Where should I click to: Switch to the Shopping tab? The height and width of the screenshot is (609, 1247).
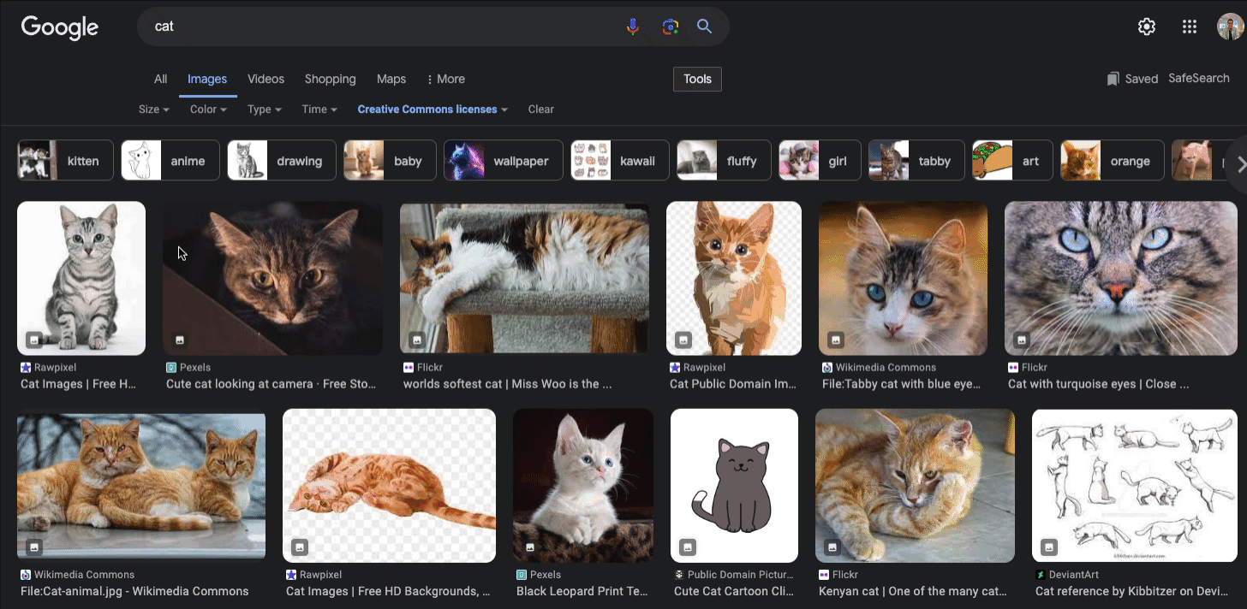point(330,79)
